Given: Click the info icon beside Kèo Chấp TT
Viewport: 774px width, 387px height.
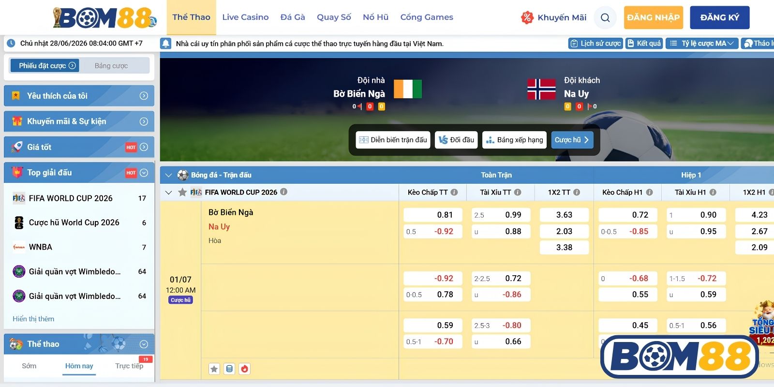Looking at the screenshot, I should 454,192.
